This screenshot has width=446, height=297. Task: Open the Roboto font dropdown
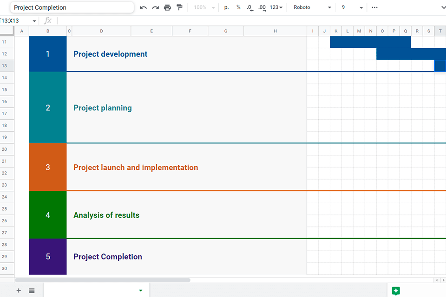(313, 7)
